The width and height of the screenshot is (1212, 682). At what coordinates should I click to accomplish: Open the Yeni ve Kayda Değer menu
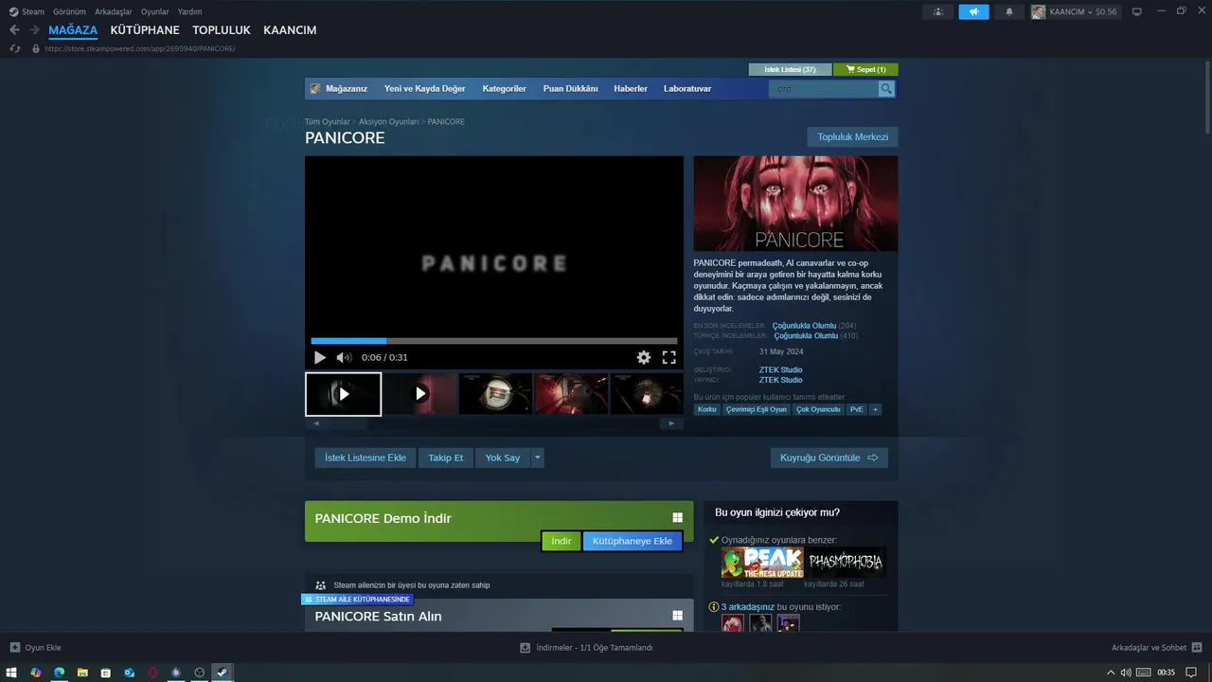424,89
